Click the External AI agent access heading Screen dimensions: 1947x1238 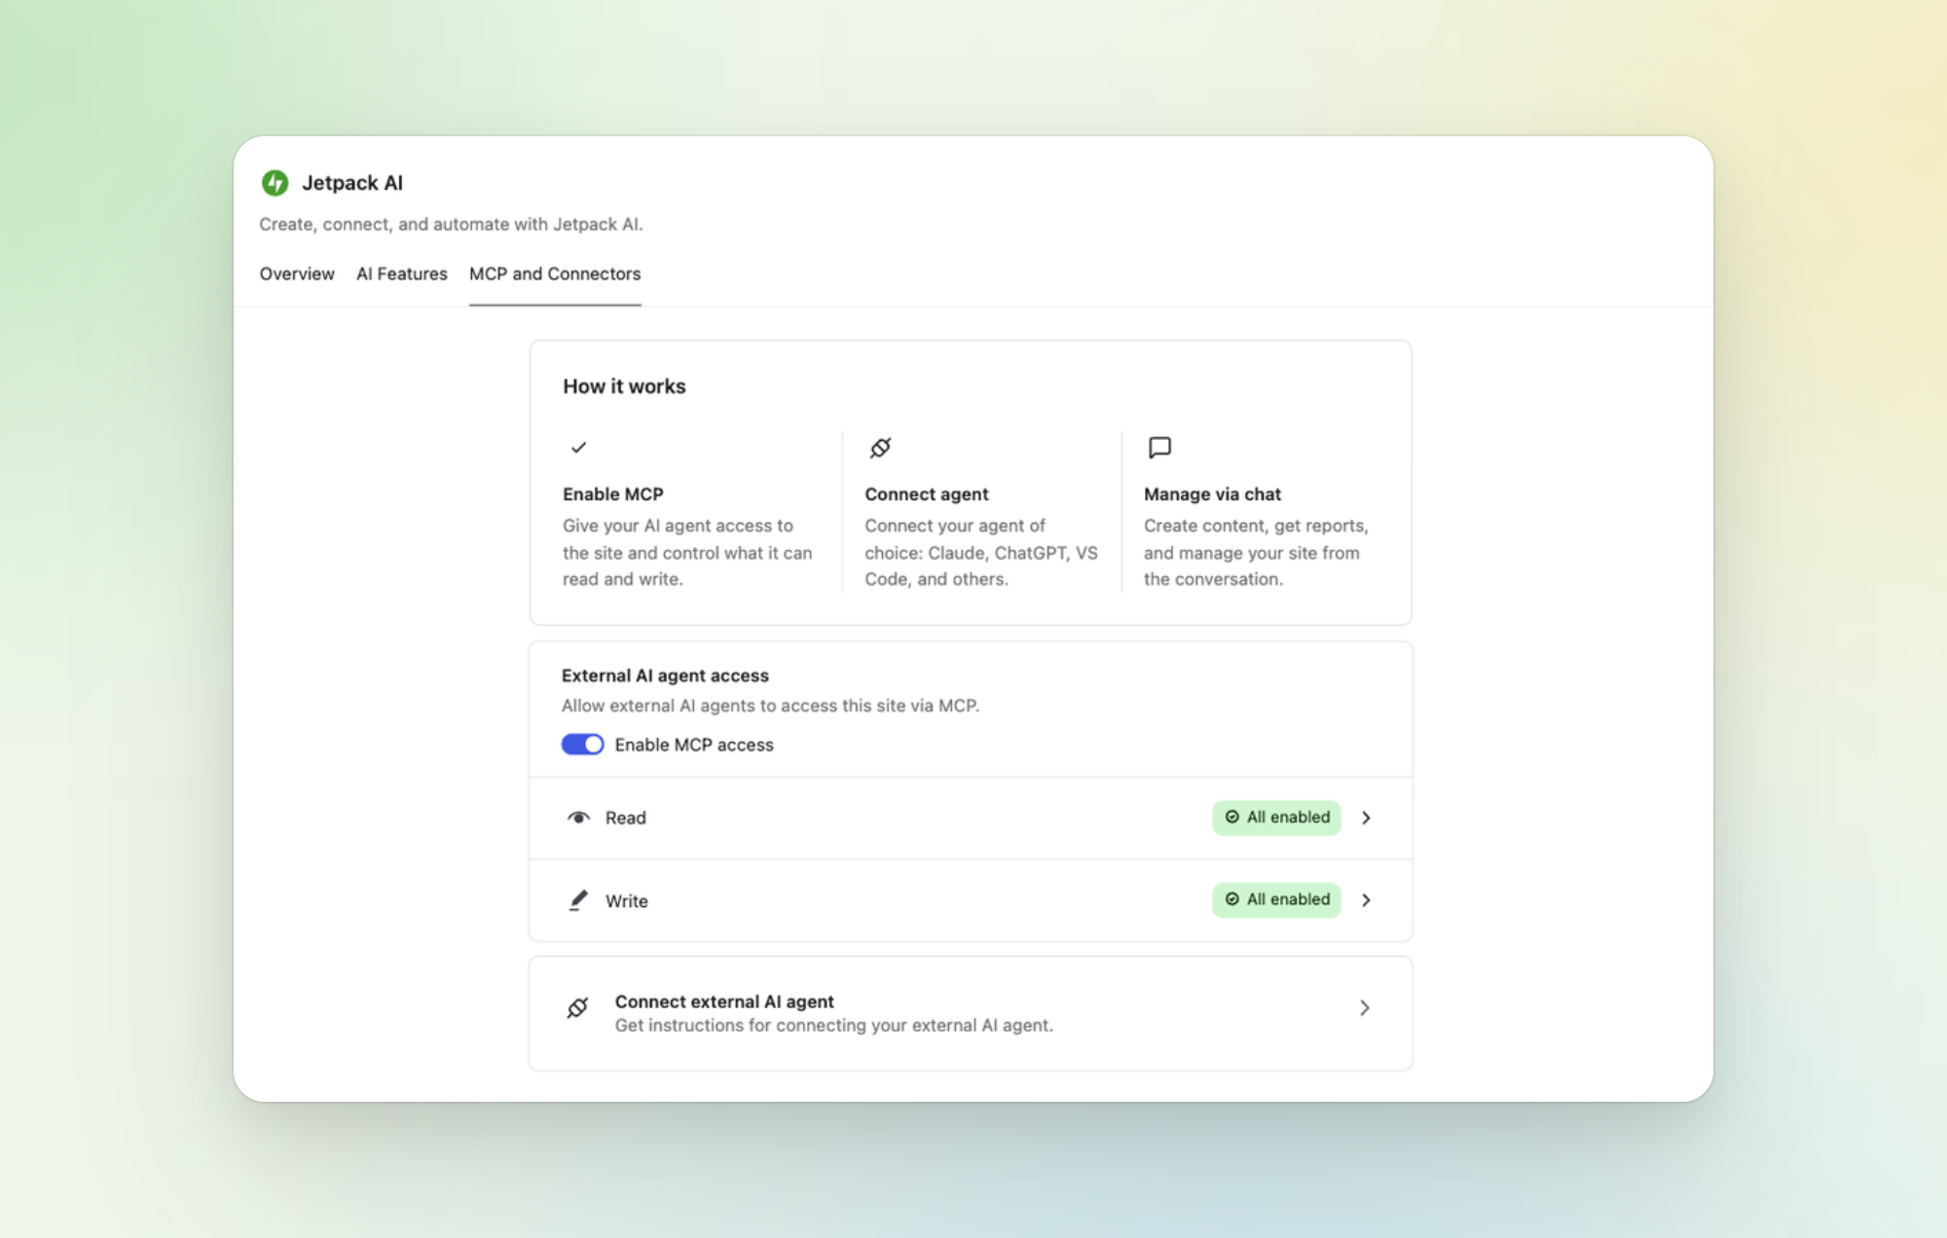(x=665, y=675)
